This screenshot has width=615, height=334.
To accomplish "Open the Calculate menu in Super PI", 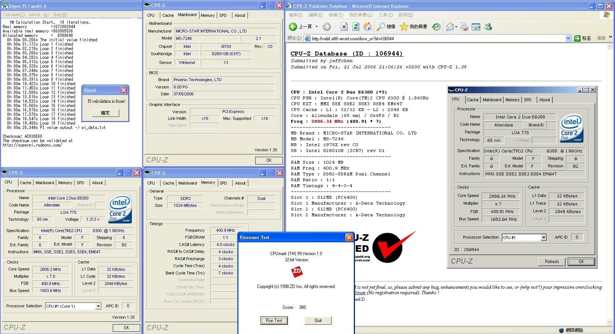I will click(14, 15).
